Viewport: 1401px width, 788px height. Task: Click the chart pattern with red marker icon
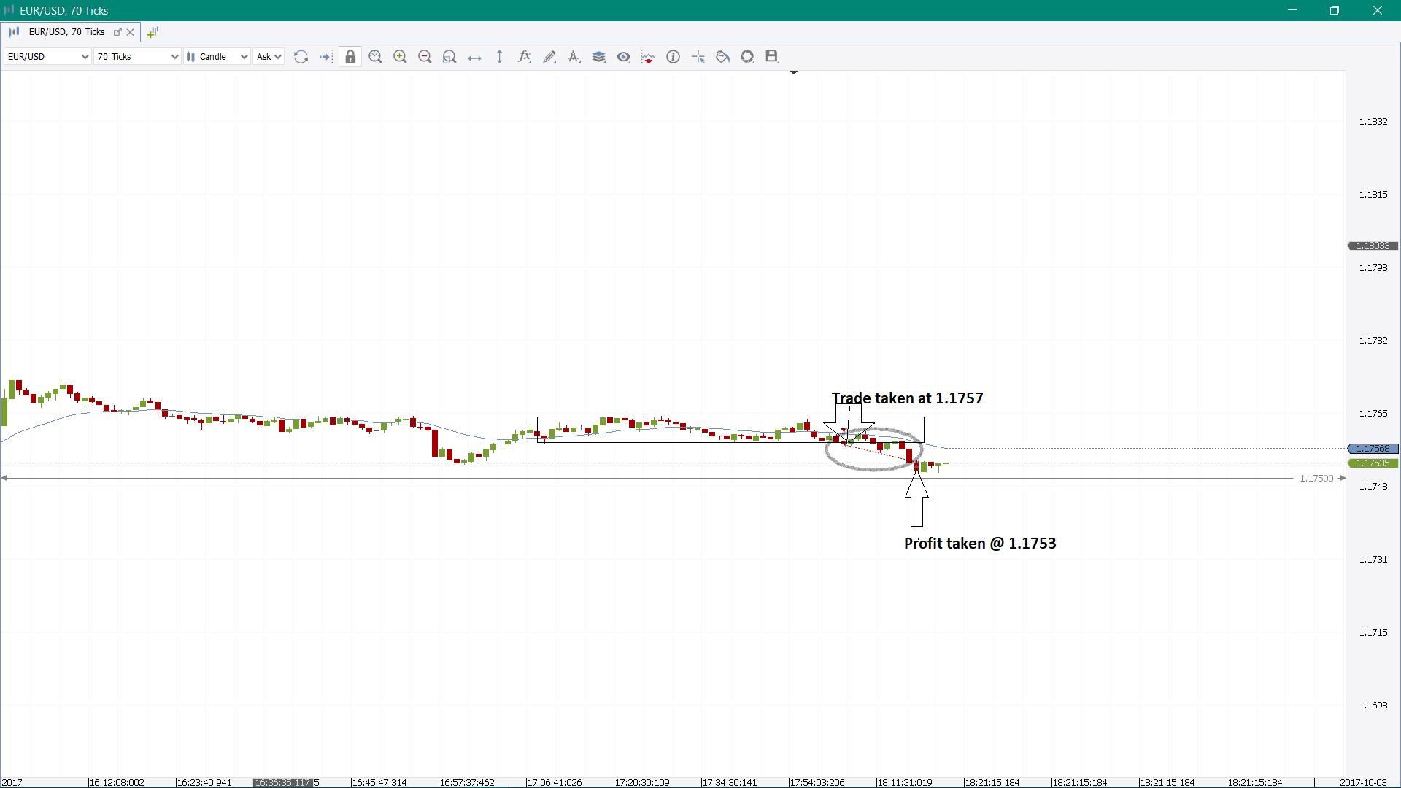(648, 56)
